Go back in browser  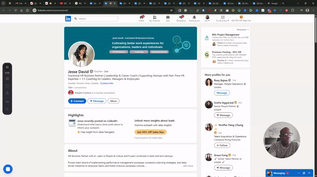(4, 10)
